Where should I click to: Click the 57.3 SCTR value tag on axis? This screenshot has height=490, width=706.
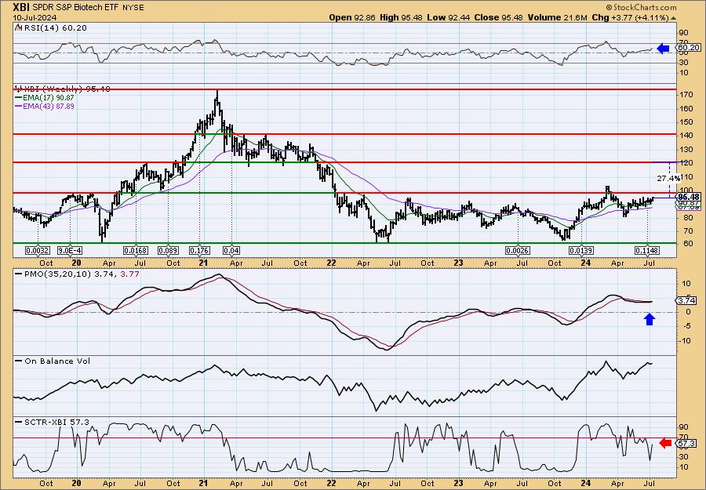coord(687,444)
